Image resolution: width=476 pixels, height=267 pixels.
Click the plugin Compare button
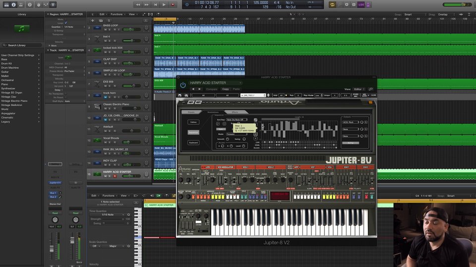tap(212, 89)
